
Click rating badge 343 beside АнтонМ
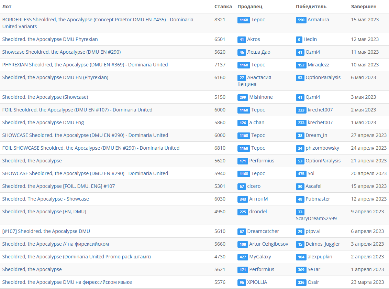click(x=243, y=199)
